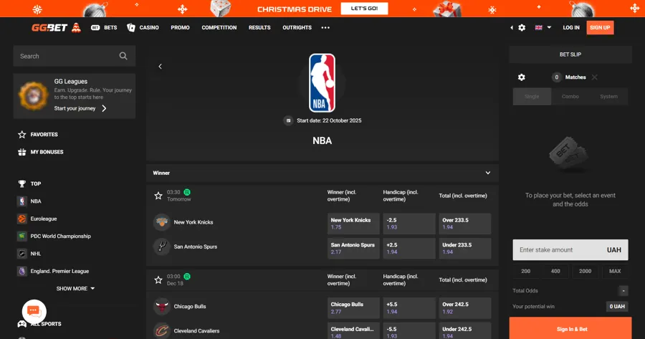Switch bet slip to Single tab
Screen dimensions: 645x339
click(532, 96)
